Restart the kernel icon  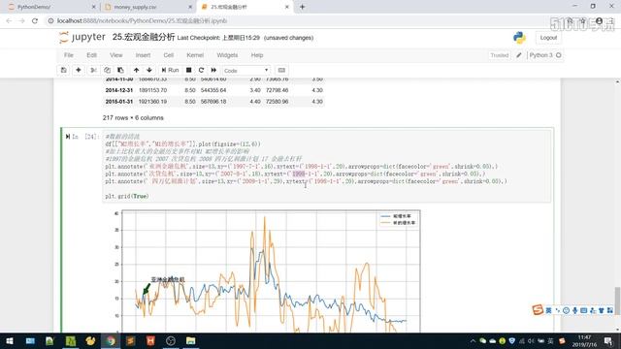pyautogui.click(x=201, y=70)
